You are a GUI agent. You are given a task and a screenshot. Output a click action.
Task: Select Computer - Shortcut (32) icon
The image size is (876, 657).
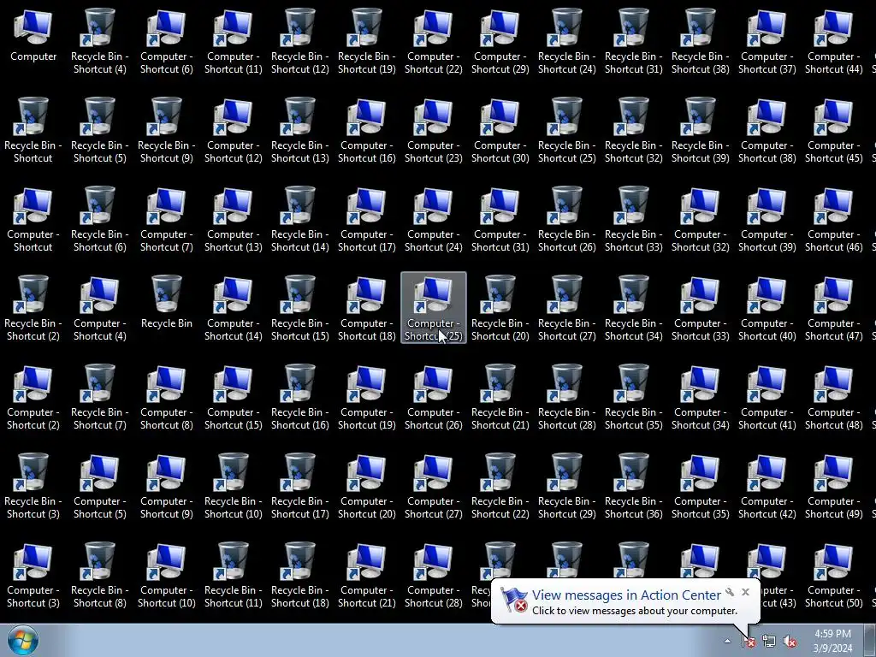pyautogui.click(x=701, y=220)
